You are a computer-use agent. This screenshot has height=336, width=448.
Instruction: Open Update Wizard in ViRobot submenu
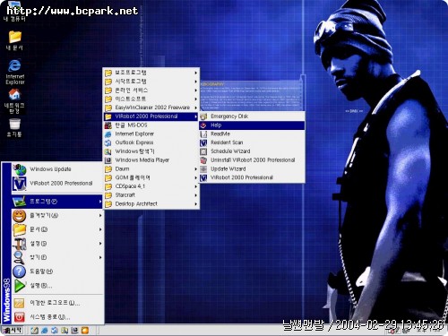click(x=252, y=168)
